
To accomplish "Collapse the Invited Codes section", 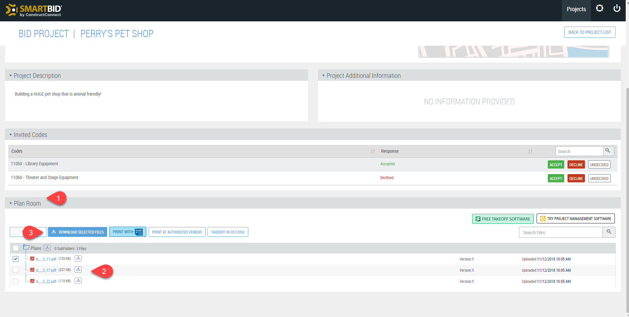I will pos(11,135).
